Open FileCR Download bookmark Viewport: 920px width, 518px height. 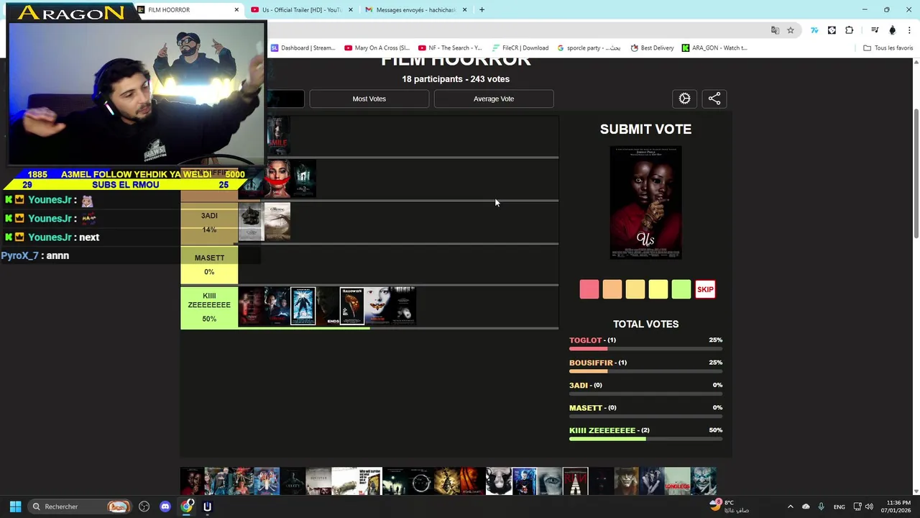[520, 48]
